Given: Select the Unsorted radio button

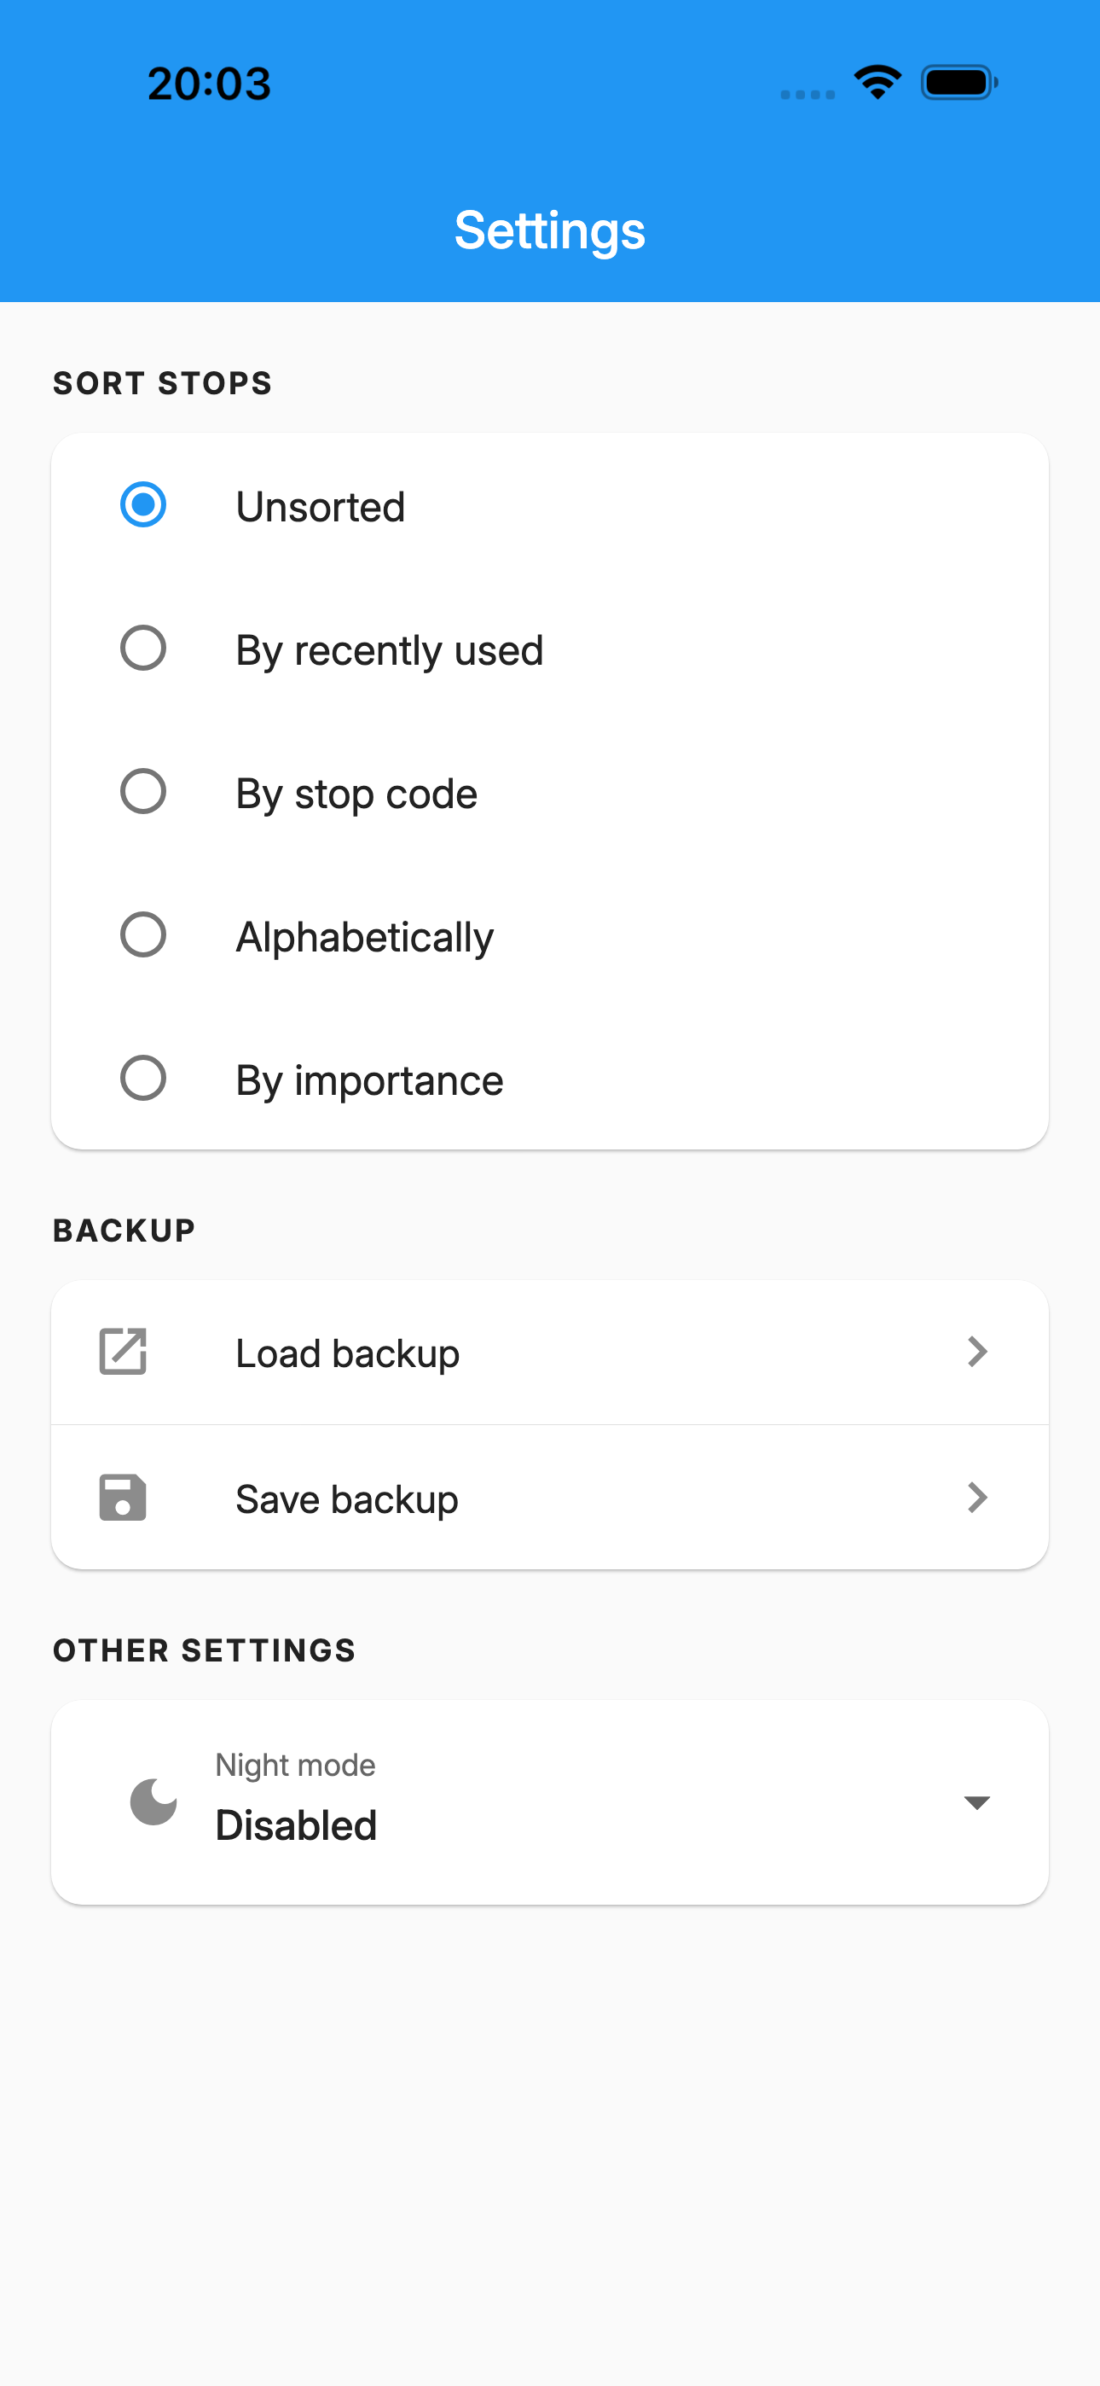Looking at the screenshot, I should tap(143, 505).
